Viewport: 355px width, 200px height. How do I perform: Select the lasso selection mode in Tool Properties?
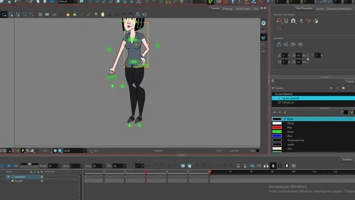(279, 21)
